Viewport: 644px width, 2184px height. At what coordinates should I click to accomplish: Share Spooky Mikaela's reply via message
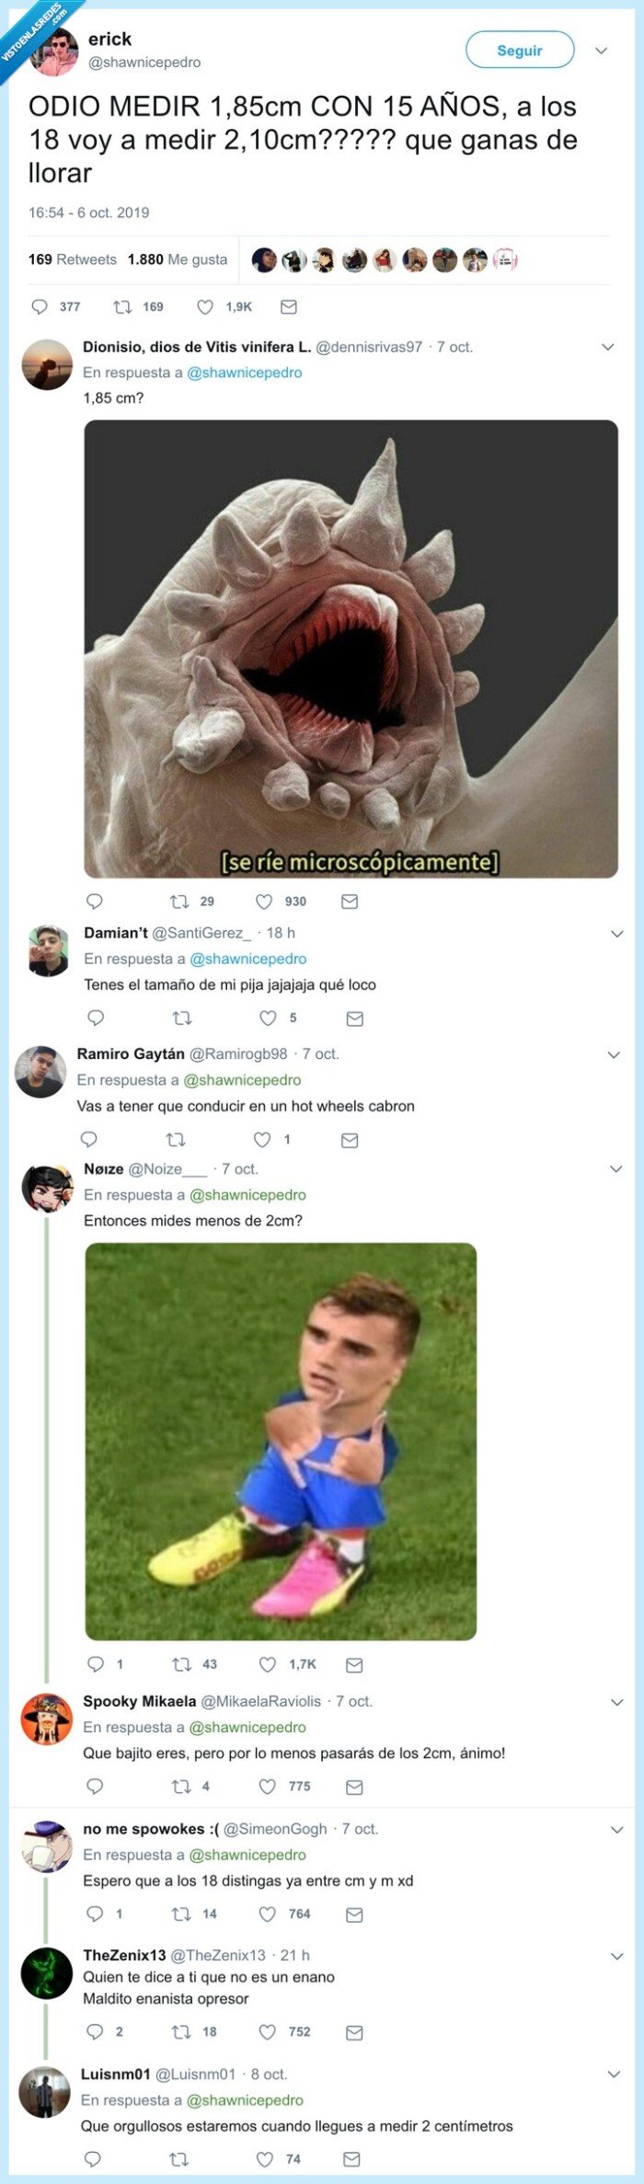354,1787
